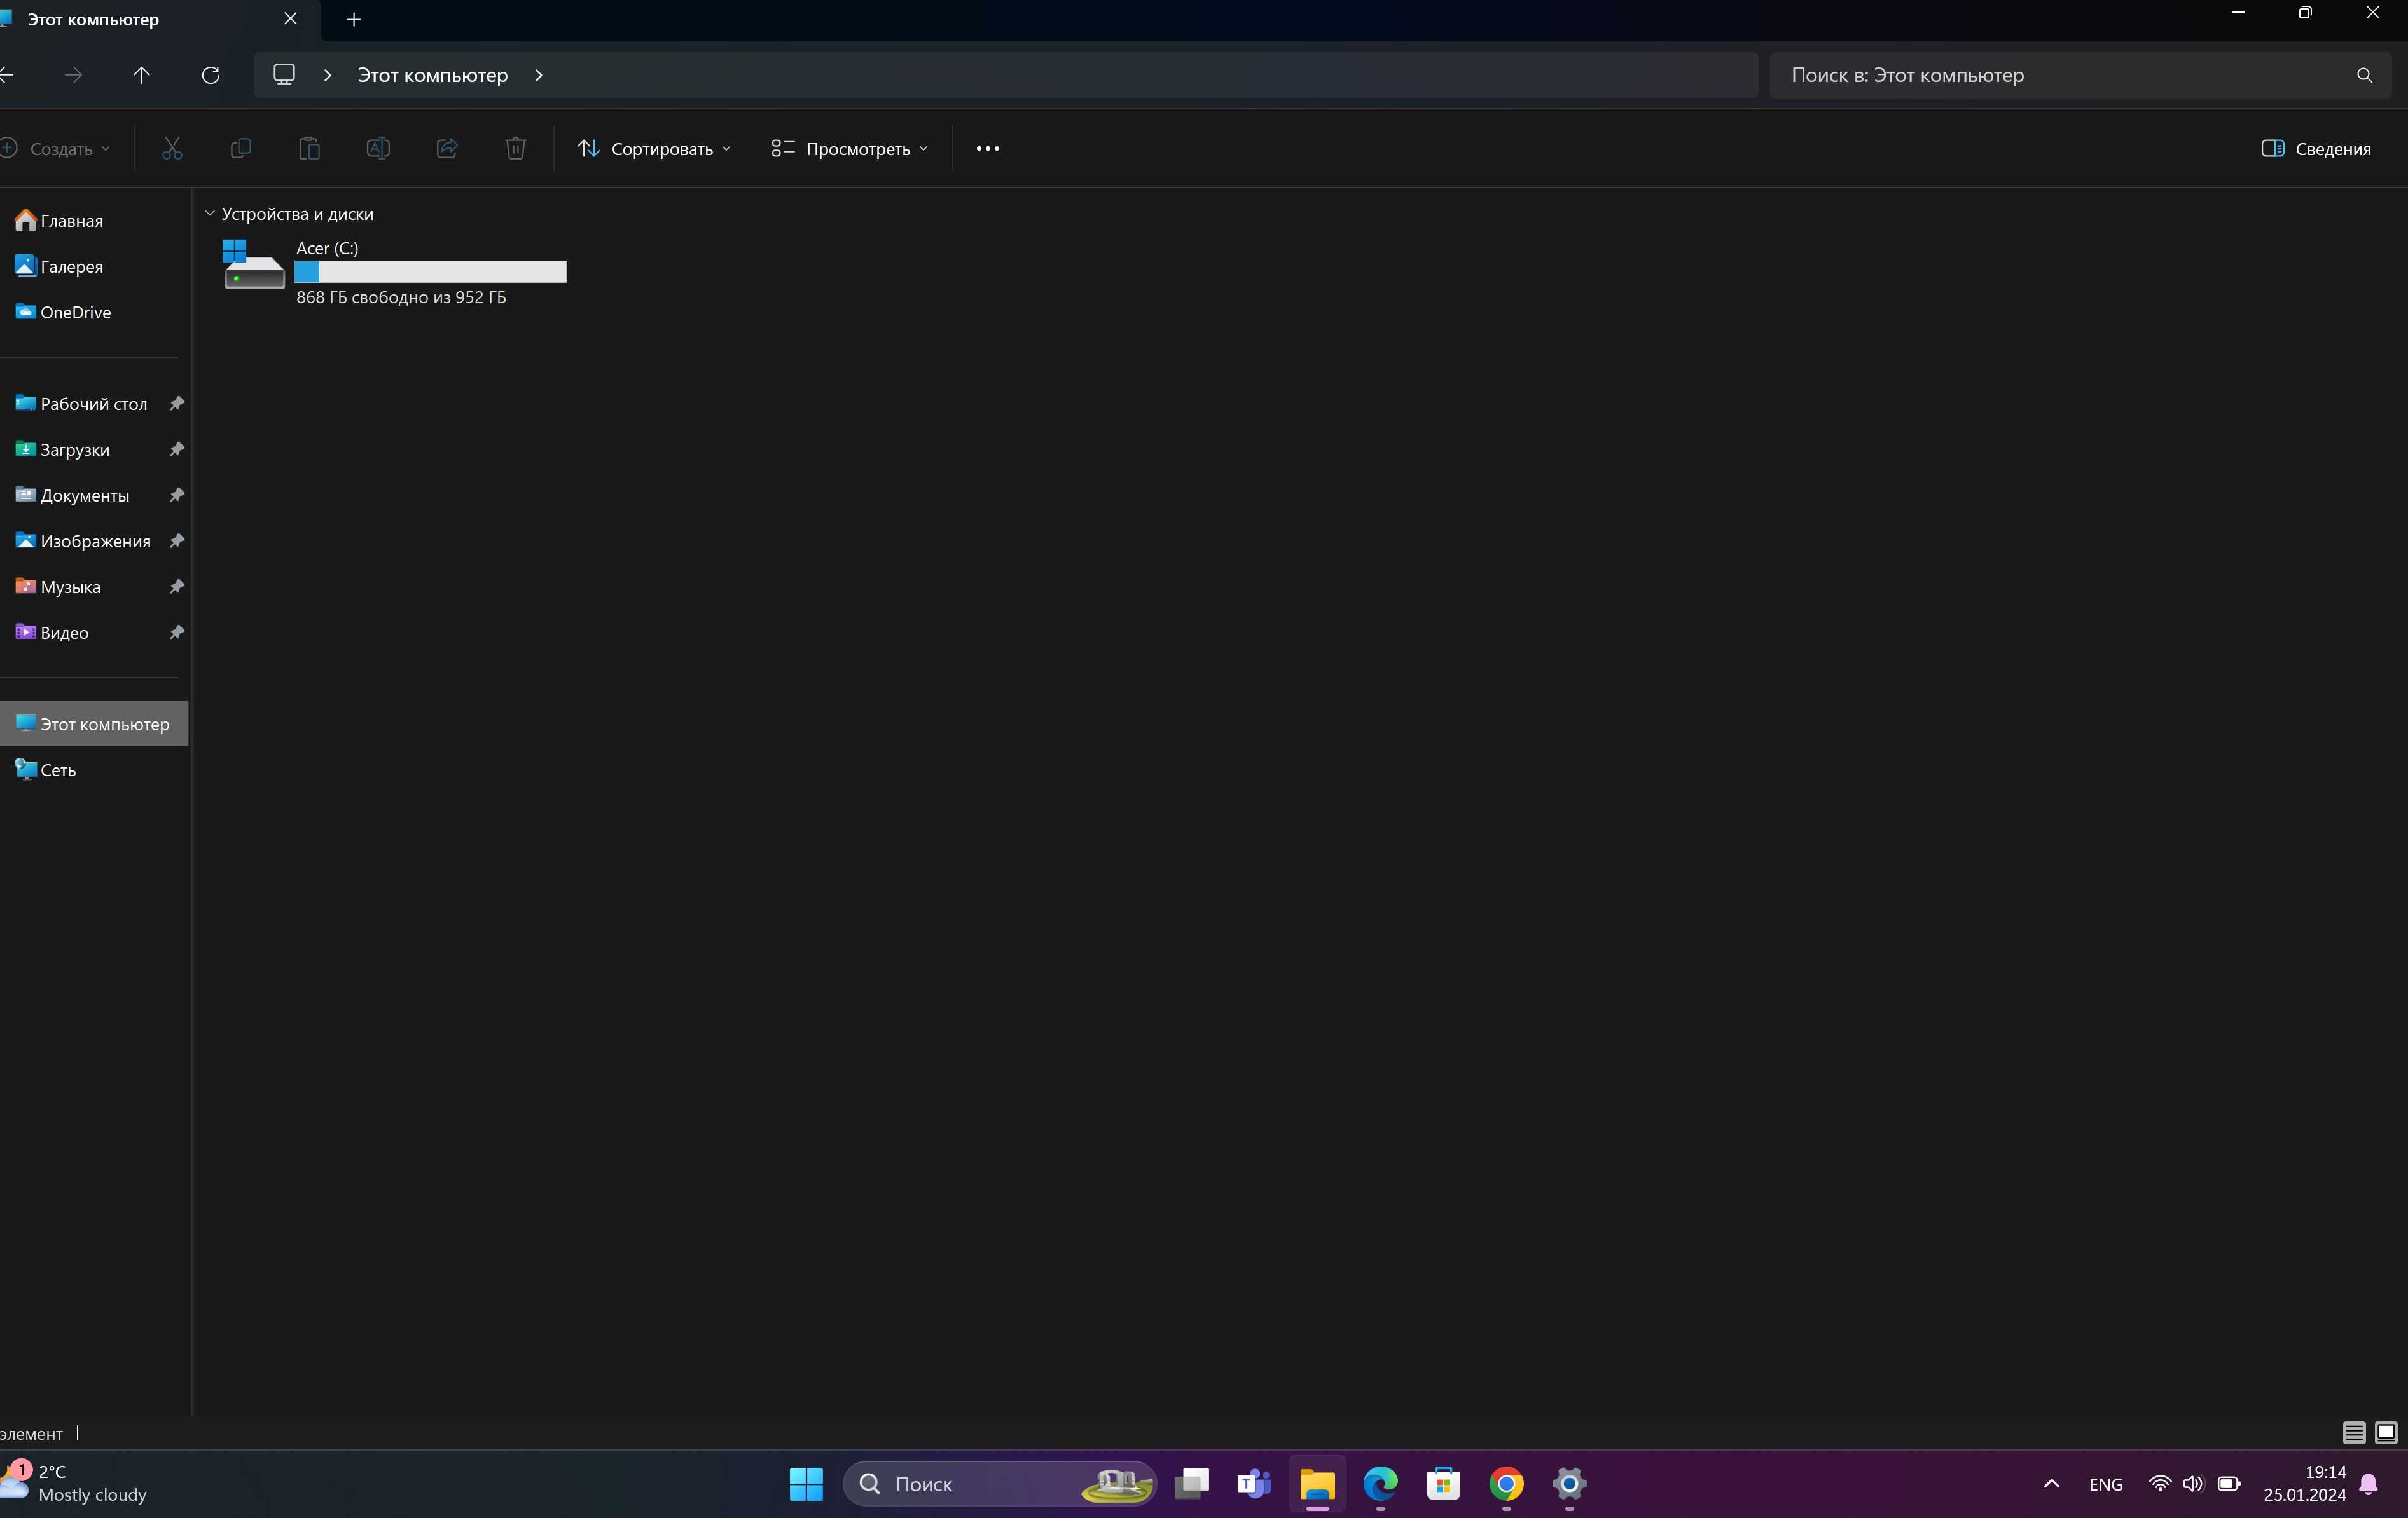Screen dimensions: 2408x1518
Task: Open Microsoft Teams from taskbar
Action: click(1254, 1484)
